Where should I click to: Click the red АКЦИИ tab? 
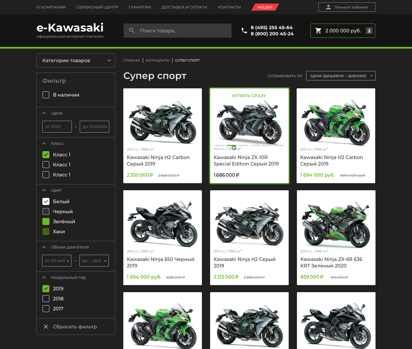click(x=265, y=7)
